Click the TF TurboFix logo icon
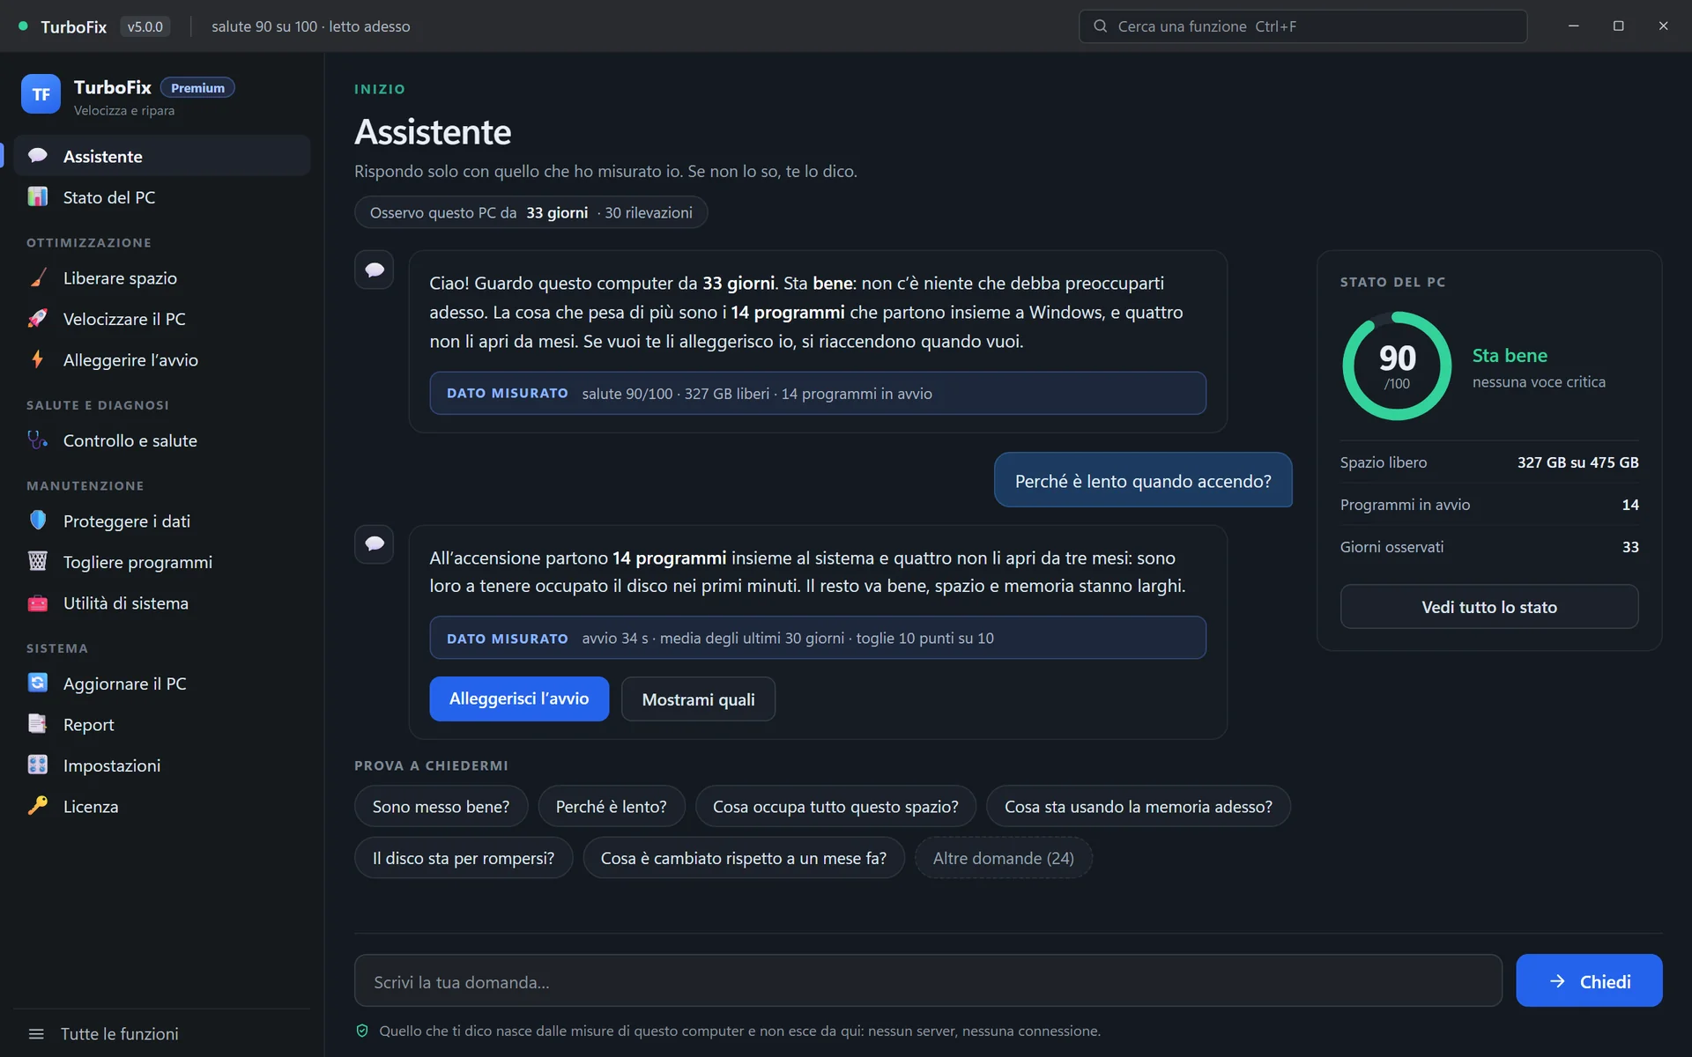 click(x=41, y=94)
